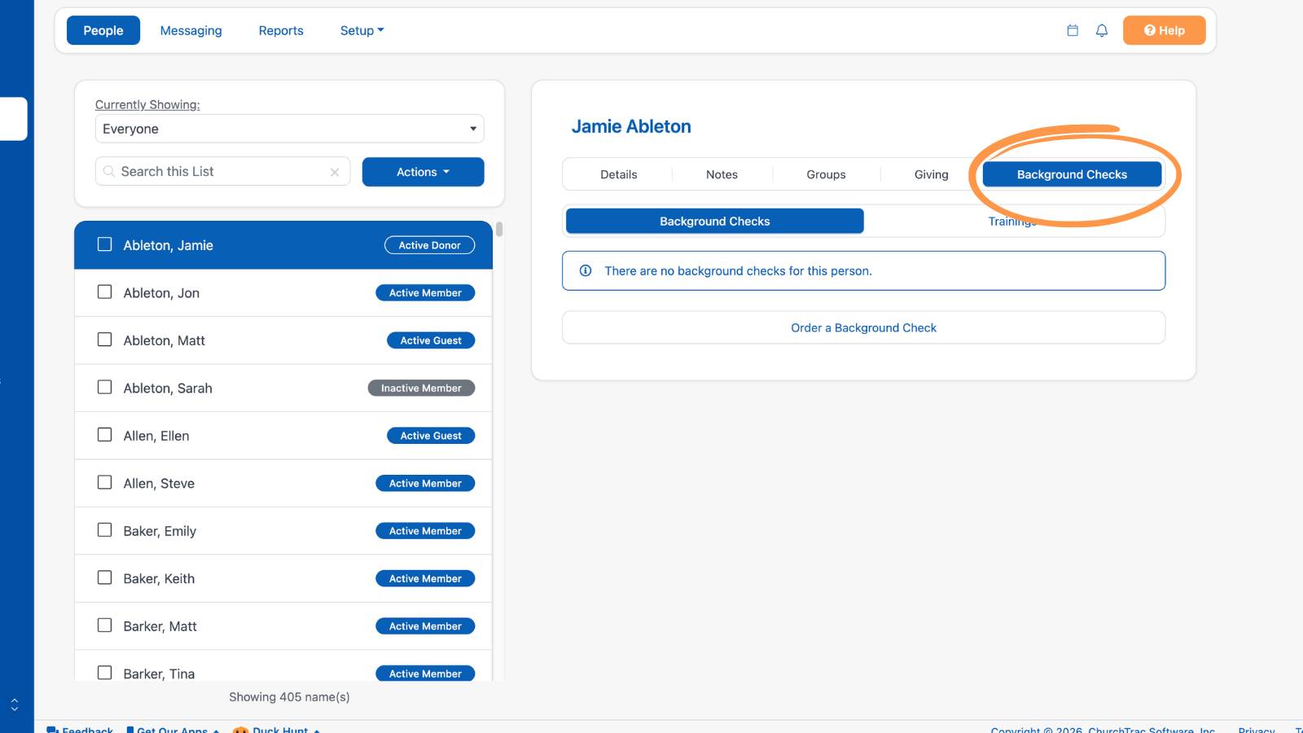Viewport: 1303px width, 733px height.
Task: Tick the checkbox for Ableton, Jon
Action: click(105, 292)
